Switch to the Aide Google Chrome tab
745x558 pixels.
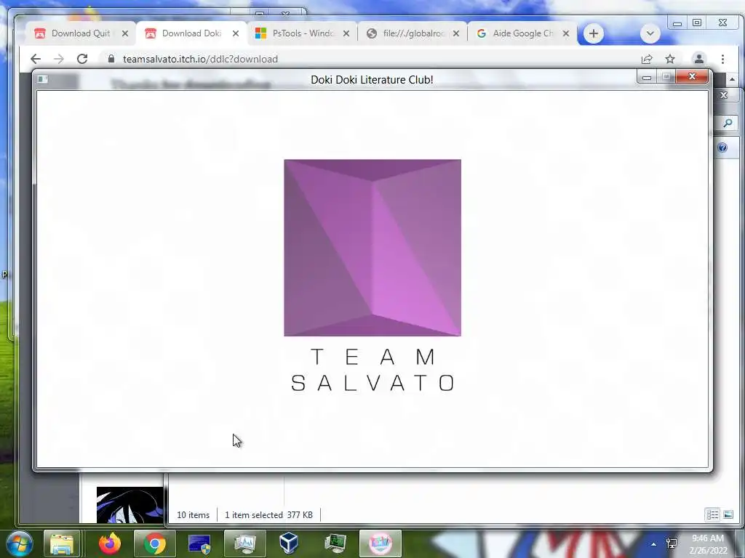point(522,33)
